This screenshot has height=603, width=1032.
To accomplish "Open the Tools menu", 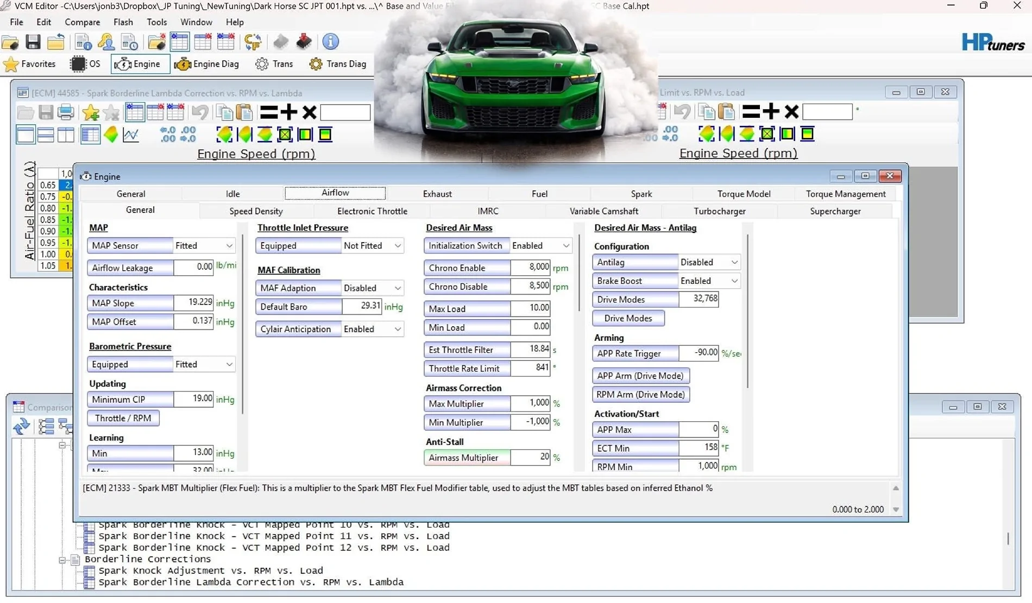I will 156,22.
